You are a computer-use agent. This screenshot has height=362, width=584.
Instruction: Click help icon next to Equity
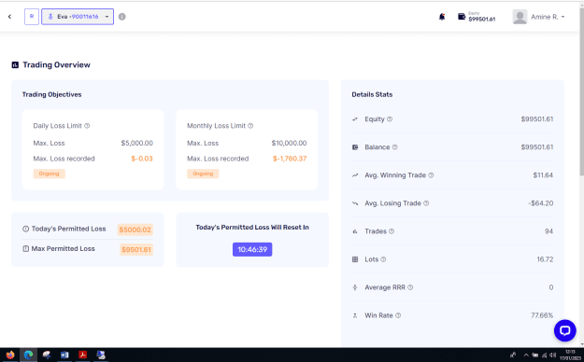click(390, 119)
